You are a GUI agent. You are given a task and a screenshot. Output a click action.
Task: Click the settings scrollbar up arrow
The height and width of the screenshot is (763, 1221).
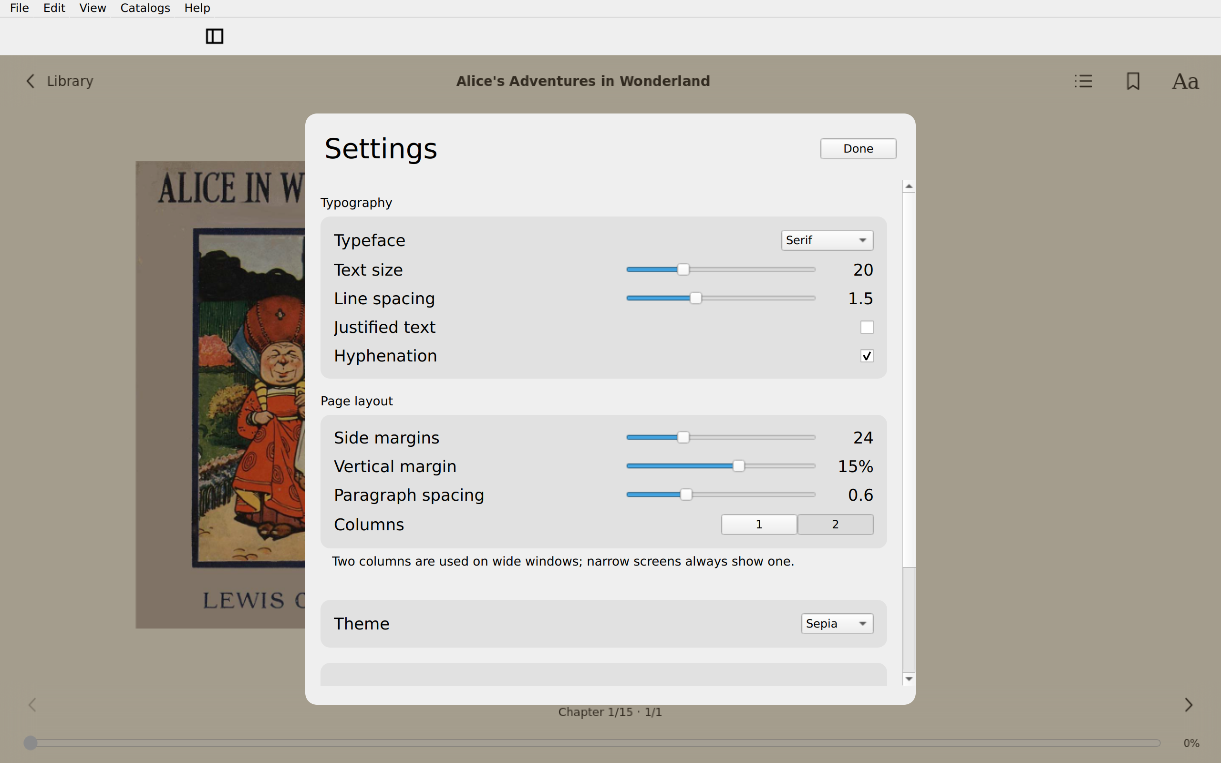(909, 186)
